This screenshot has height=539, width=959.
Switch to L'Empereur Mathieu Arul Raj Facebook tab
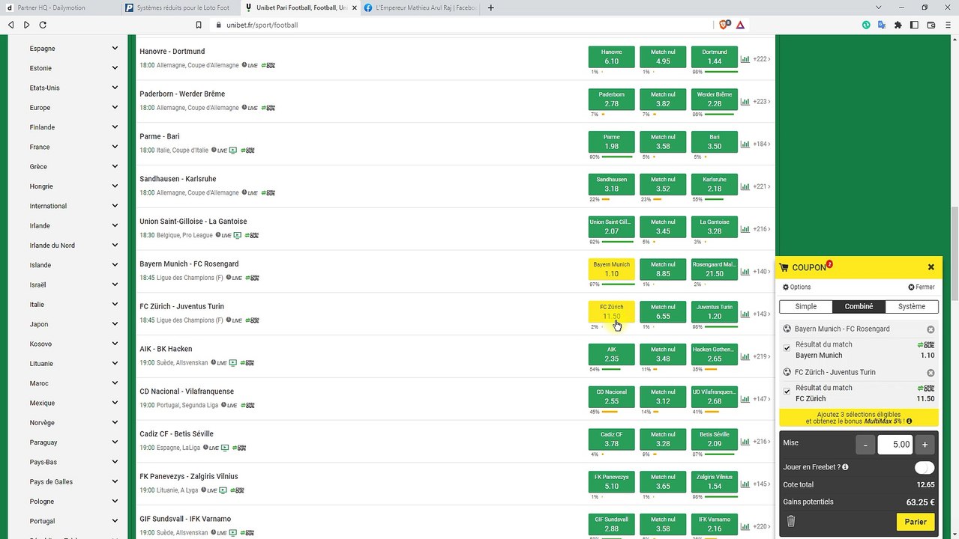coord(420,7)
